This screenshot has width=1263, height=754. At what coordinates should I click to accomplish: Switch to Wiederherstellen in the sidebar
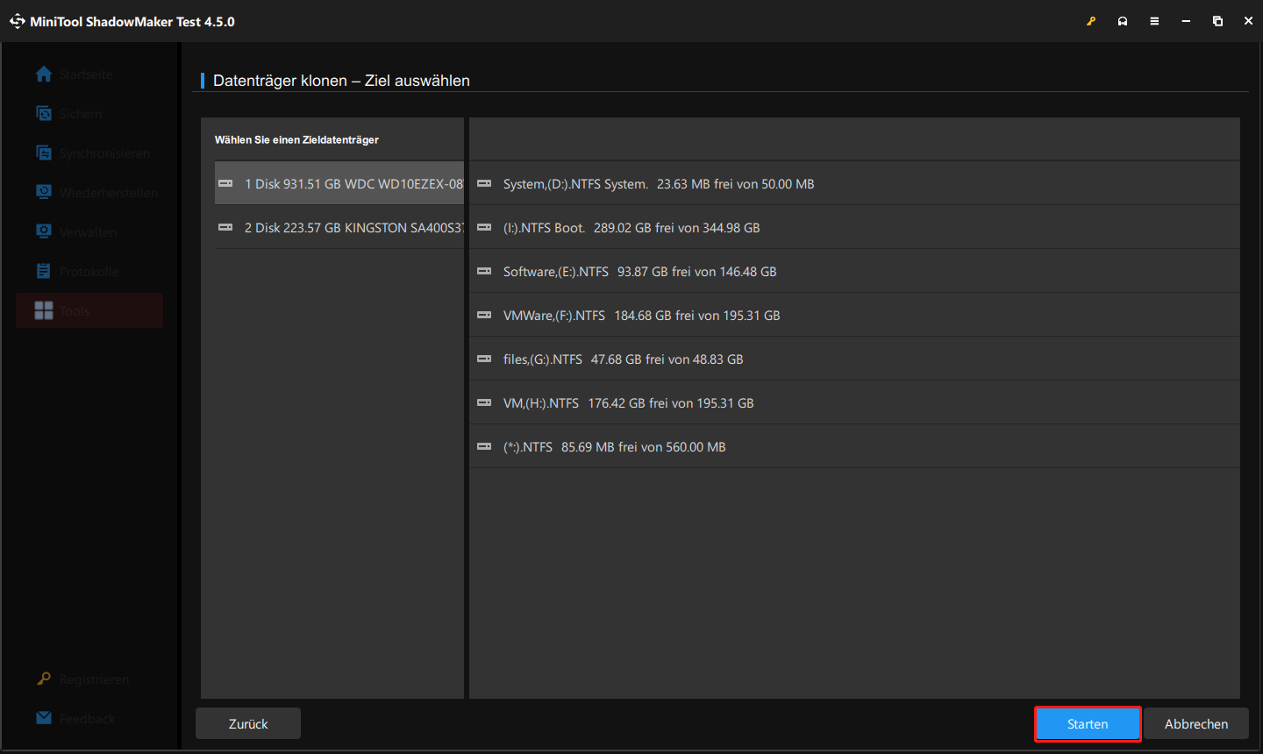point(109,193)
